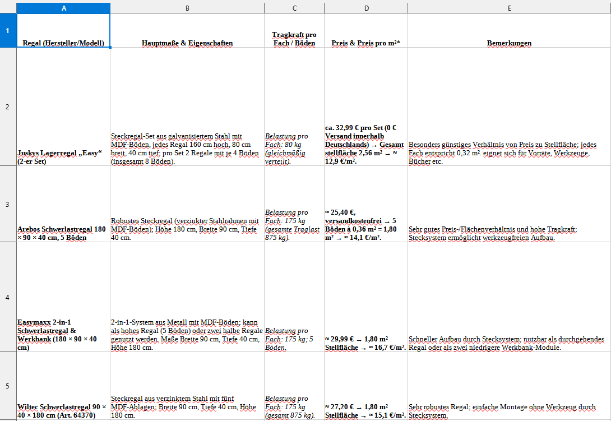The width and height of the screenshot is (611, 421).
Task: Select row 5 header
Action: coord(8,386)
